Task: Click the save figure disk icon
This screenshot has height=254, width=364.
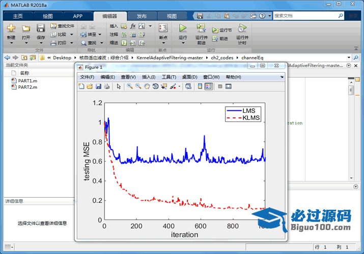Action: (x=98, y=86)
